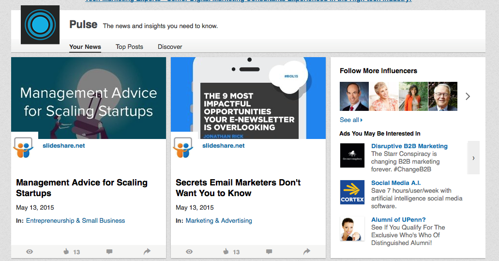Image resolution: width=499 pixels, height=261 pixels.
Task: Open the Social Media A.I. ad
Action: (x=396, y=183)
